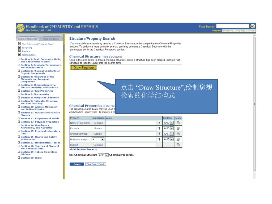272x204 pixels.
Task: Click scrollbar down arrow
Action: point(255,178)
